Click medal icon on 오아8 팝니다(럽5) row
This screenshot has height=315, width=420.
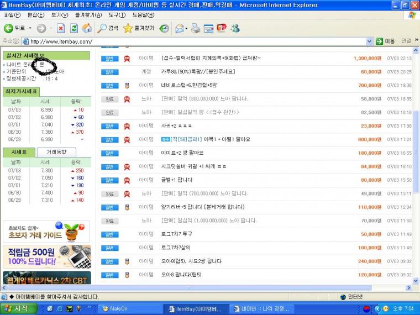127,275
